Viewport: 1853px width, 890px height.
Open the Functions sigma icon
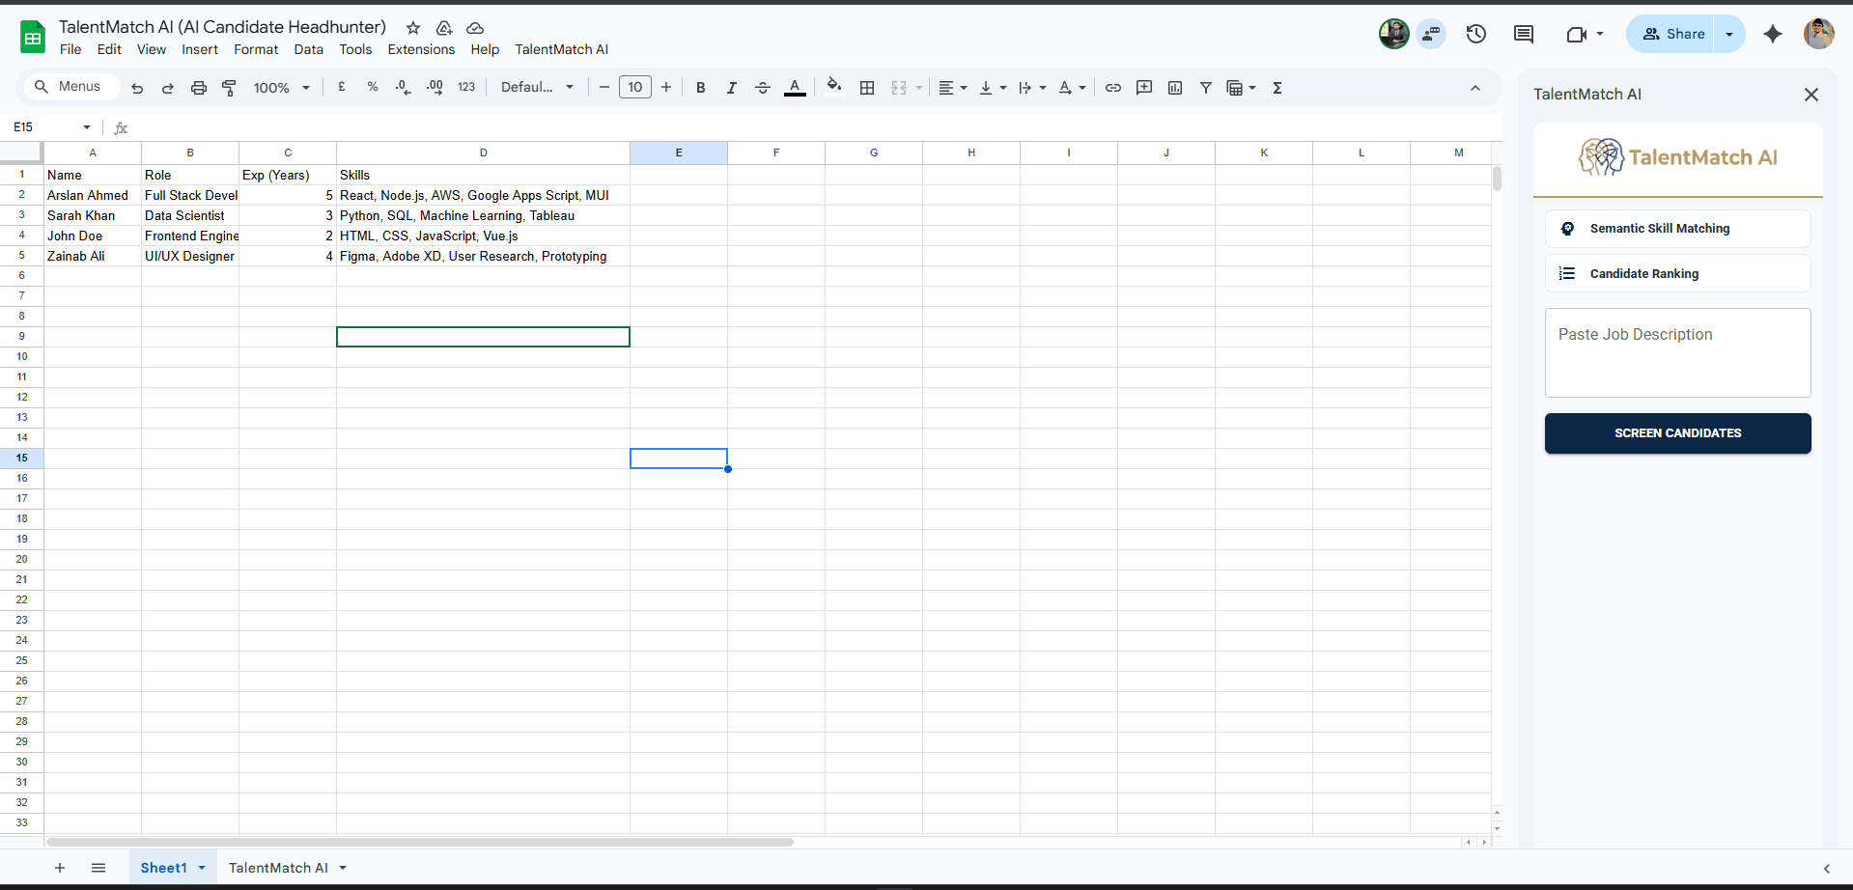[1277, 88]
